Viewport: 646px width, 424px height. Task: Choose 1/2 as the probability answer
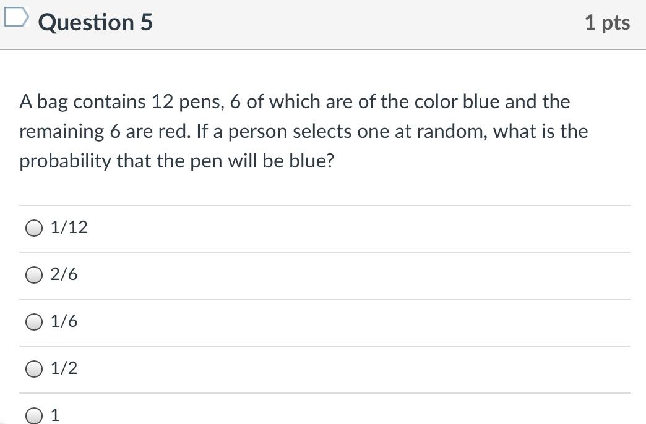[x=33, y=368]
